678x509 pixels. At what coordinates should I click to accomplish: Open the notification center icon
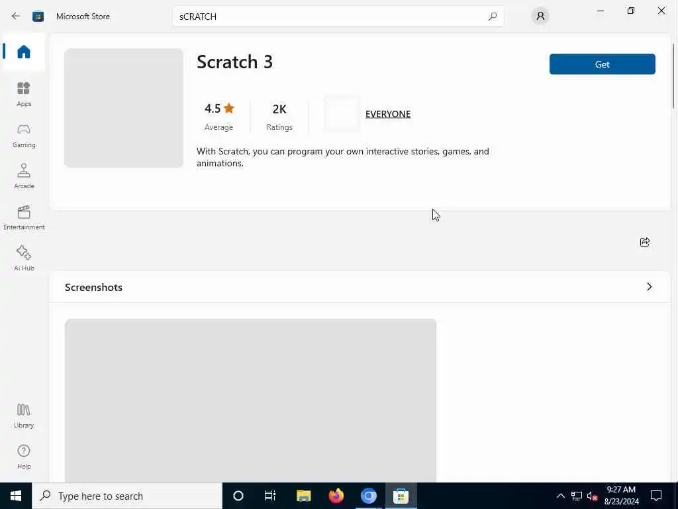(656, 496)
